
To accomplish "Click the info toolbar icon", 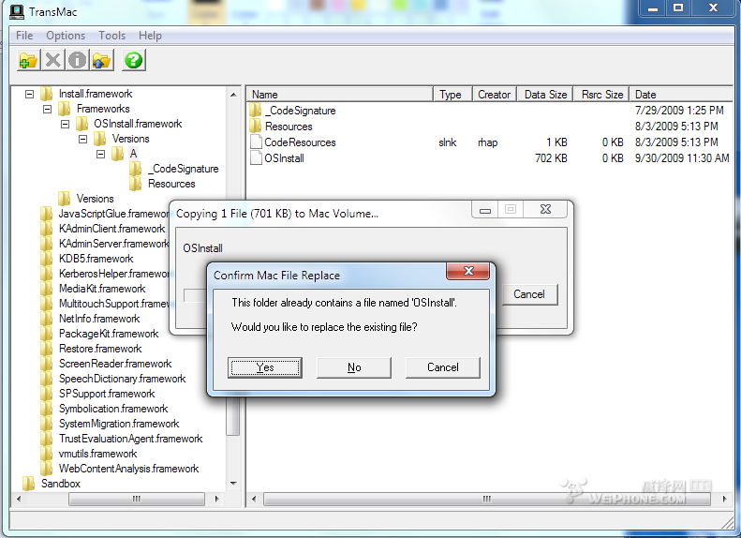I will point(78,61).
